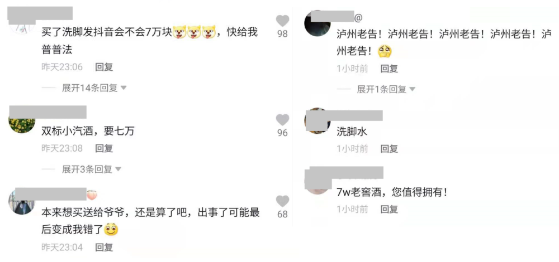Open avatar of the 泸州老告 commenter
This screenshot has width=559, height=262.
tap(318, 23)
